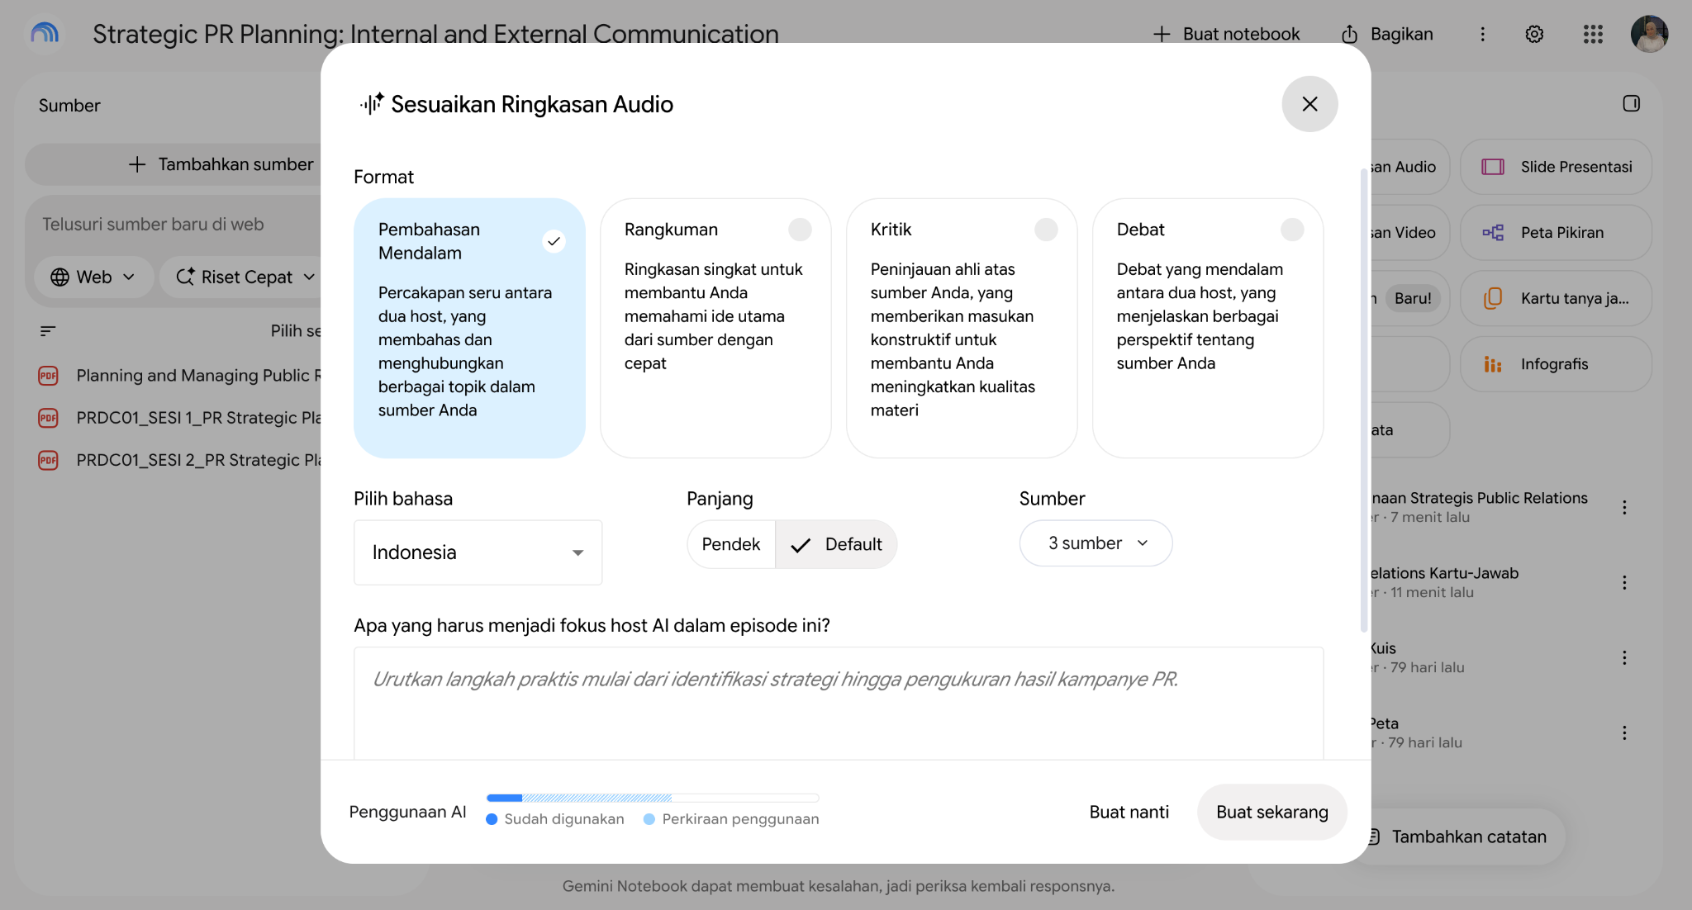
Task: Choose Pendek length
Action: [731, 544]
